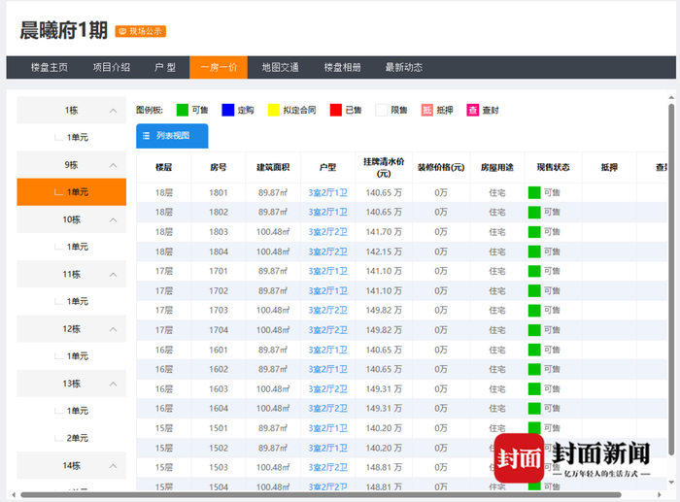Click red 已售 legend swatch
680x502 pixels.
336,110
